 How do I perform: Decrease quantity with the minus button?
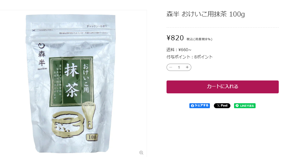coord(171,67)
